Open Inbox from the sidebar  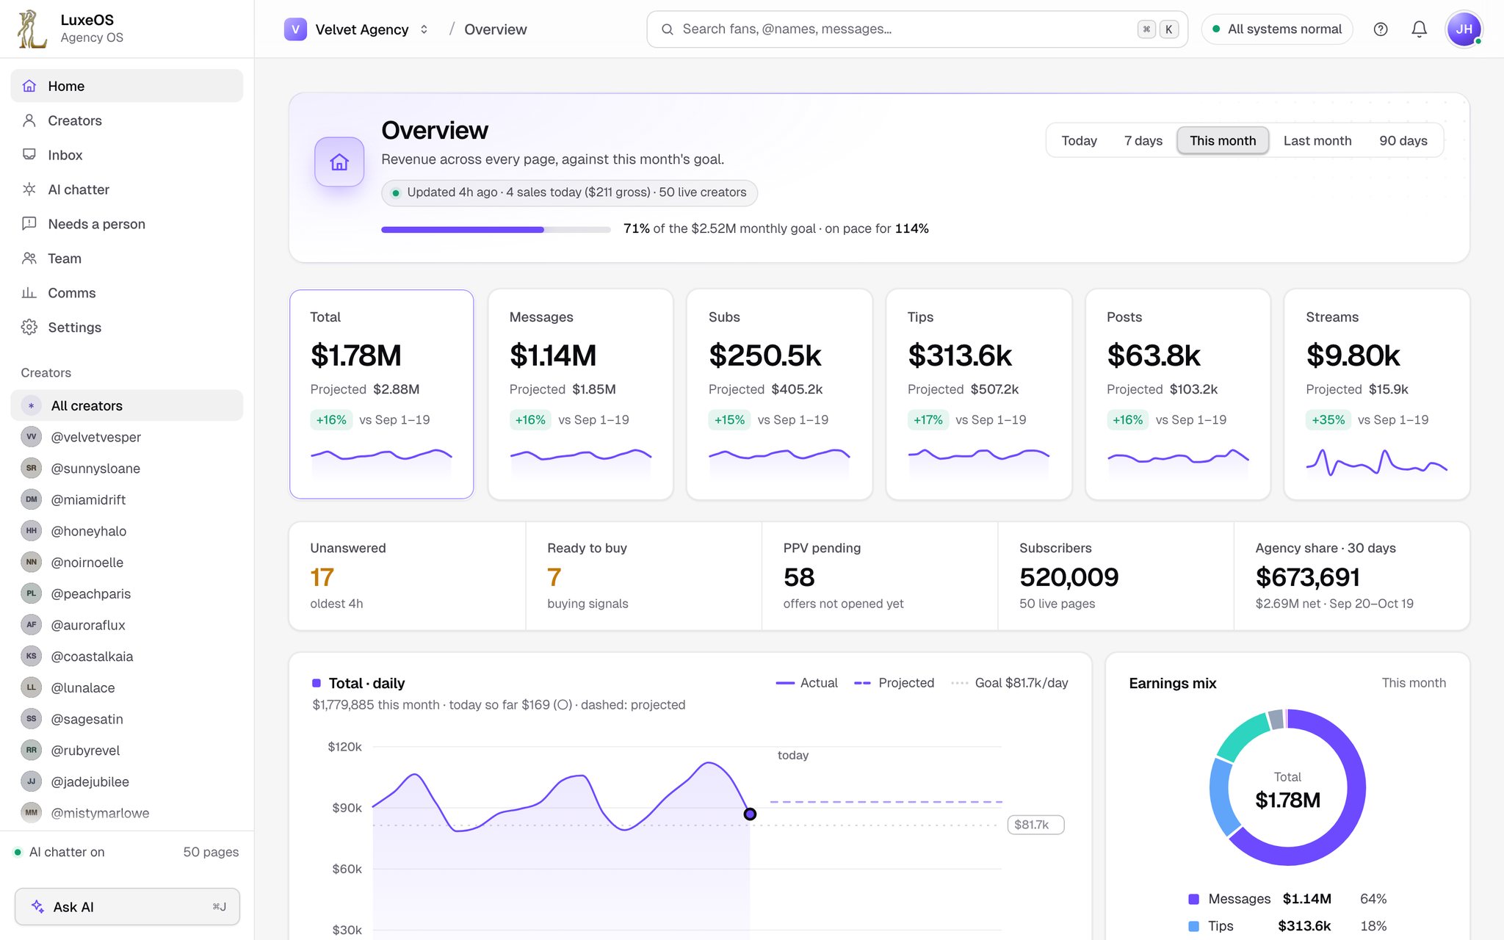tap(126, 155)
